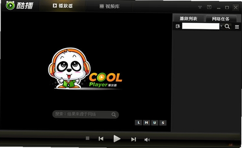Toggle the M size mode button

pos(146,123)
